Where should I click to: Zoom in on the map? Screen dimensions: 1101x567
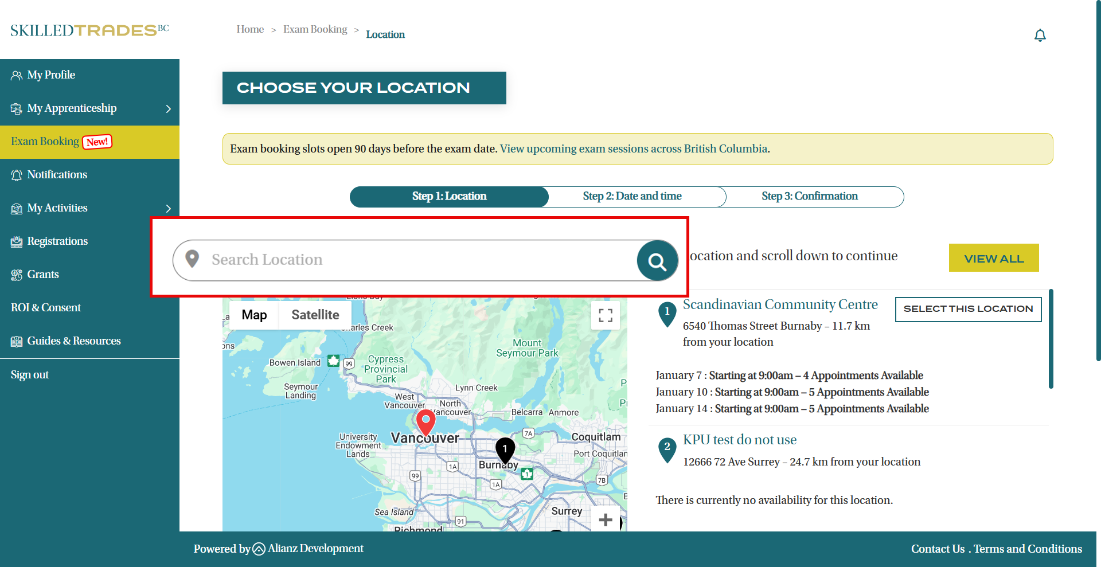click(605, 520)
